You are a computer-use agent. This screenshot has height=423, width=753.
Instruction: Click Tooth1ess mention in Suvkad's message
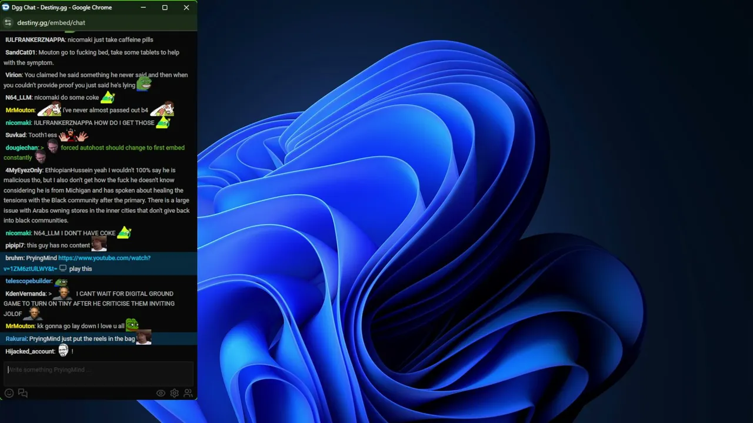point(42,135)
